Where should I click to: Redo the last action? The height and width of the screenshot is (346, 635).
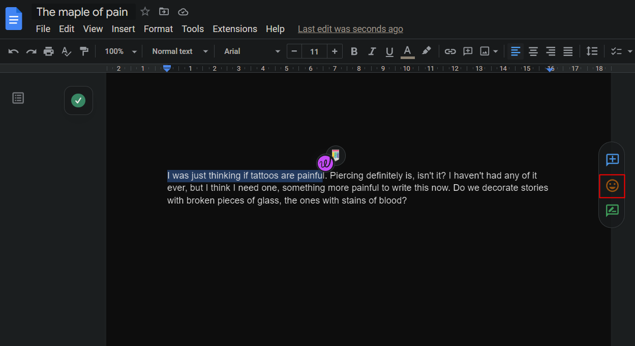[32, 51]
